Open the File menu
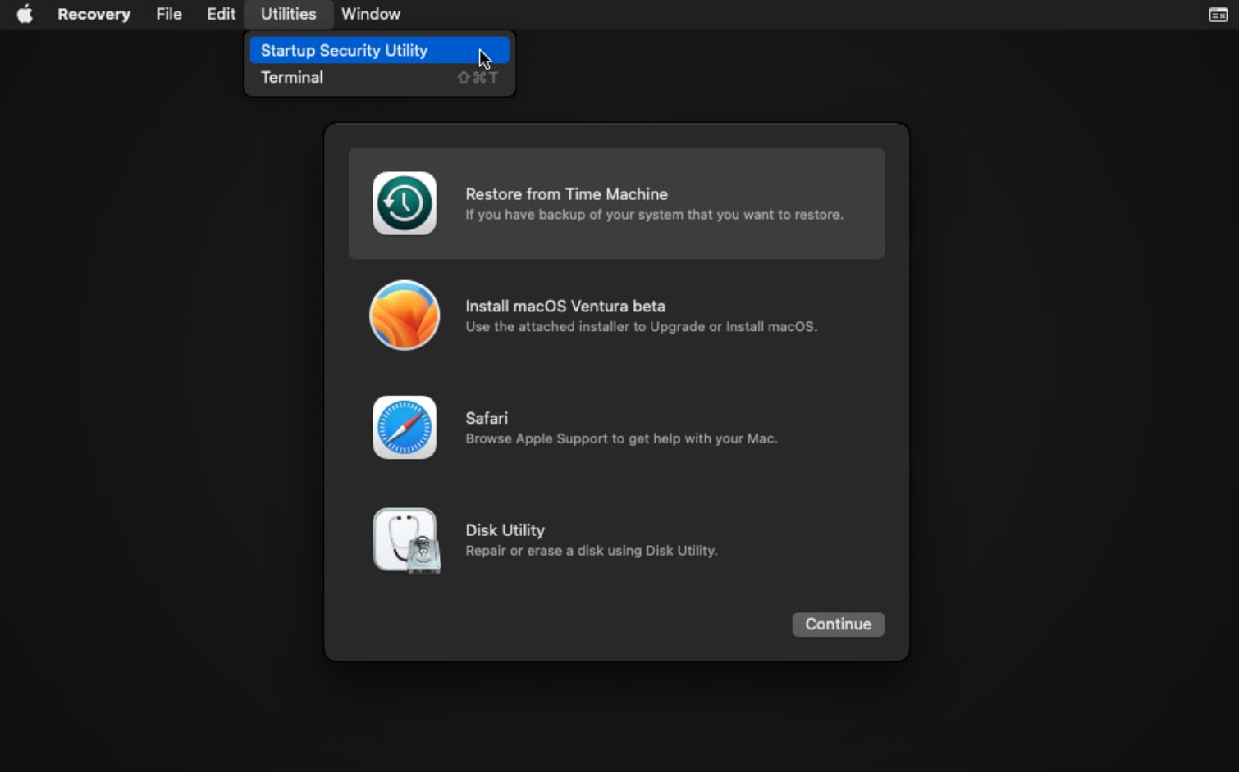The height and width of the screenshot is (772, 1239). (x=168, y=14)
